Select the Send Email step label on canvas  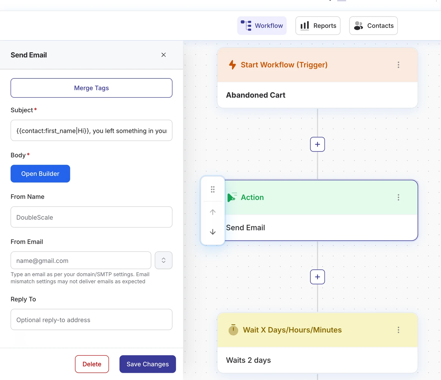click(x=246, y=228)
